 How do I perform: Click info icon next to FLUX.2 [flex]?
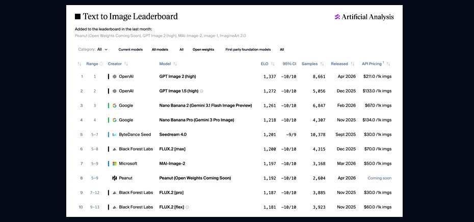click(187, 207)
